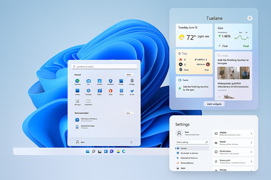Click the power icon in Start menu
Image resolution: width=271 pixels, height=180 pixels.
click(131, 142)
